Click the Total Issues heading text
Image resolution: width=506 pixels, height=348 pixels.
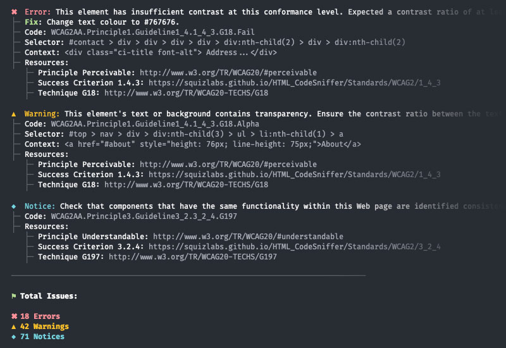(x=49, y=296)
